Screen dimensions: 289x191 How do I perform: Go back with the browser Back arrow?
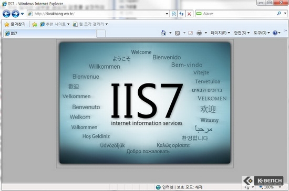tap(6, 14)
